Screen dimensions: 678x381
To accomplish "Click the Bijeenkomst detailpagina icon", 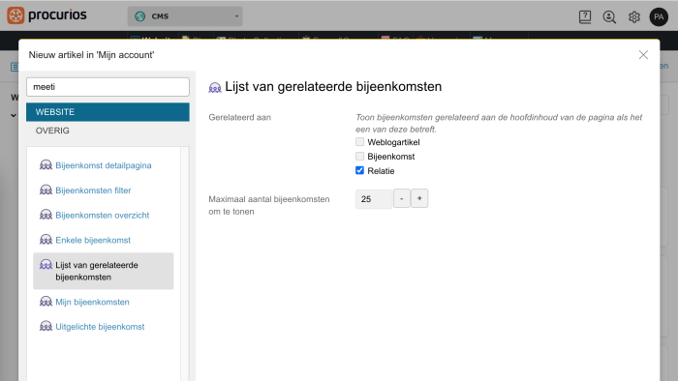I will click(46, 165).
